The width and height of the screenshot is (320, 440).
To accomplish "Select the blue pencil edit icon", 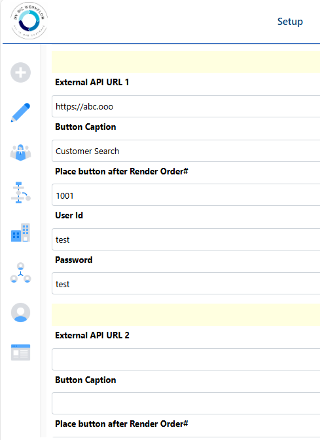I will coord(20,113).
